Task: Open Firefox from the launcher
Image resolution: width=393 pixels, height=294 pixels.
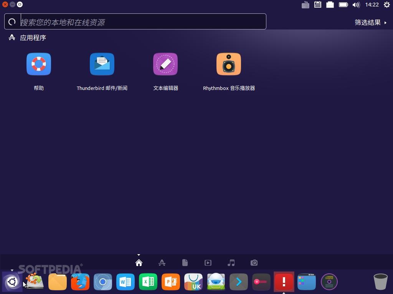Action: (x=80, y=282)
